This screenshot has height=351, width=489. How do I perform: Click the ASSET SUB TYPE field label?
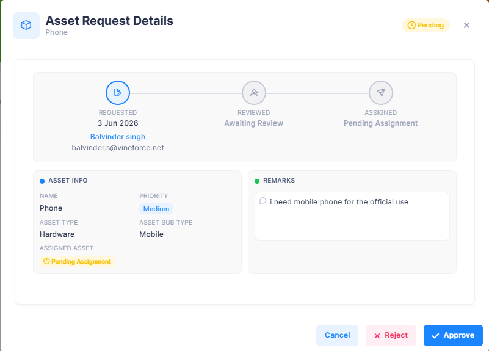click(165, 223)
